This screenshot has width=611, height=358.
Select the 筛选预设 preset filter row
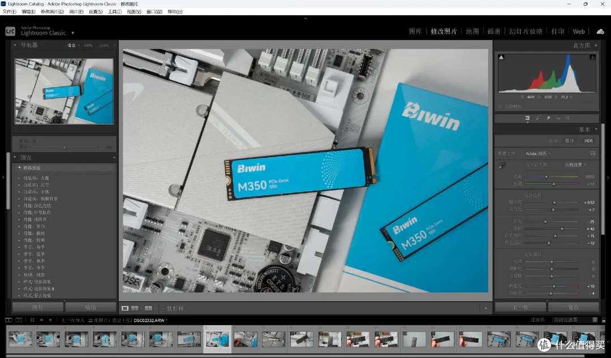(x=64, y=168)
